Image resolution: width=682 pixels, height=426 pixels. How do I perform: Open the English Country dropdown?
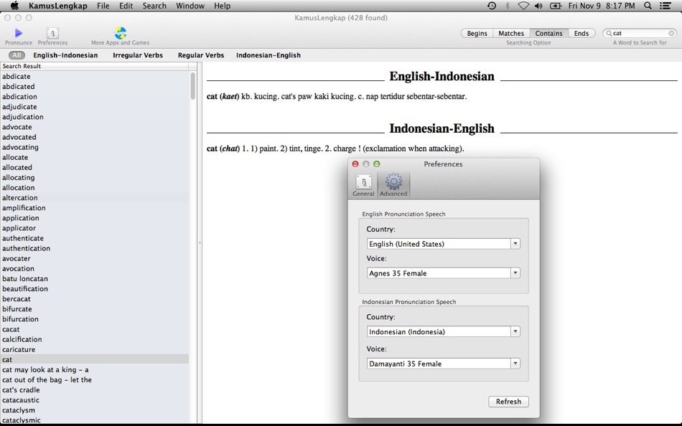click(515, 243)
